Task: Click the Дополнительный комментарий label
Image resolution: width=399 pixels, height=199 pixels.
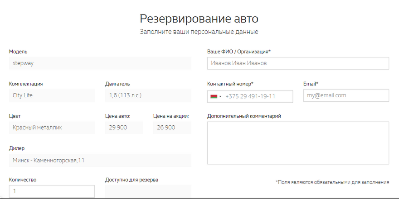Action: pyautogui.click(x=244, y=116)
